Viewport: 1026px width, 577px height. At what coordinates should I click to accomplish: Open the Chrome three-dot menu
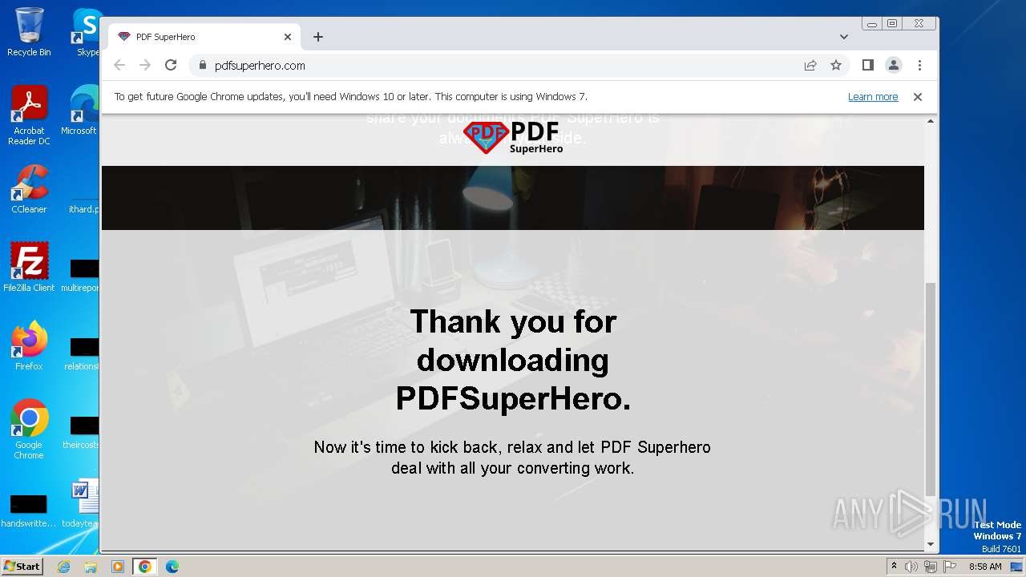point(919,66)
